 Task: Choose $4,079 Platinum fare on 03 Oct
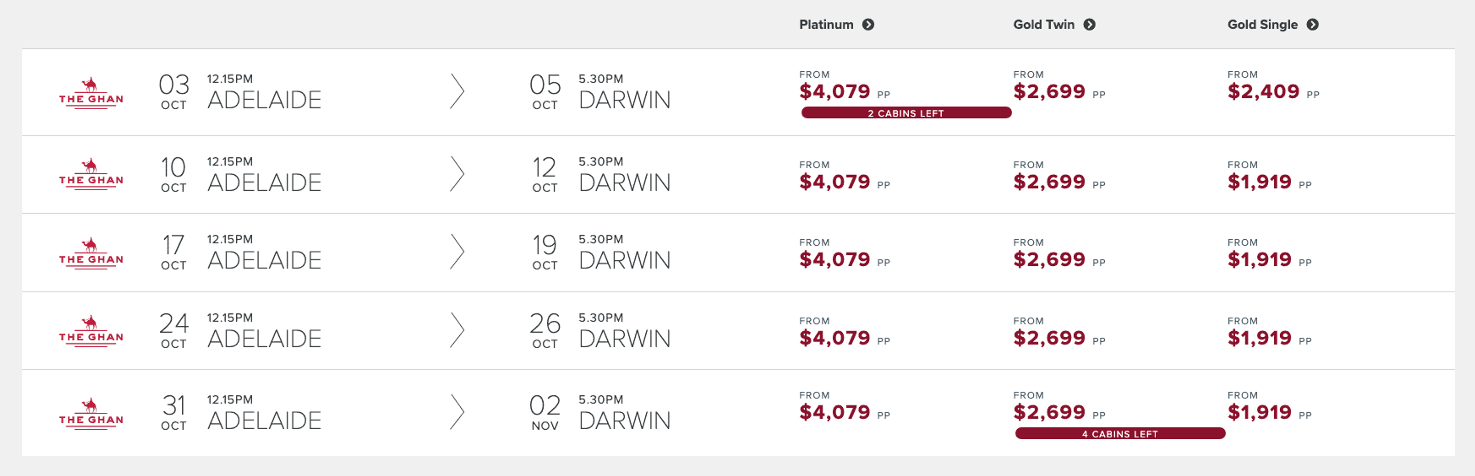tap(834, 91)
